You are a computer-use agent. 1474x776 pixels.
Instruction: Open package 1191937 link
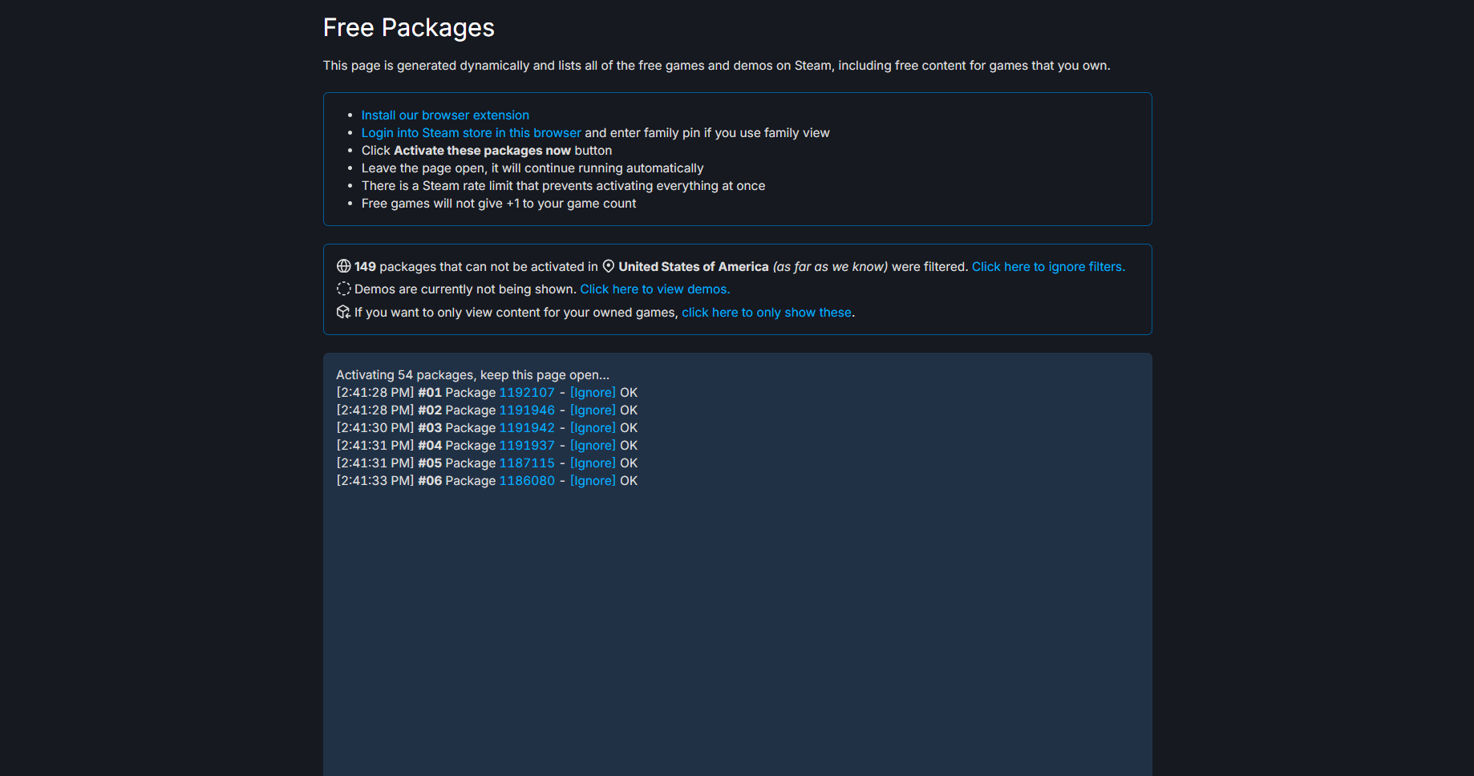tap(527, 446)
